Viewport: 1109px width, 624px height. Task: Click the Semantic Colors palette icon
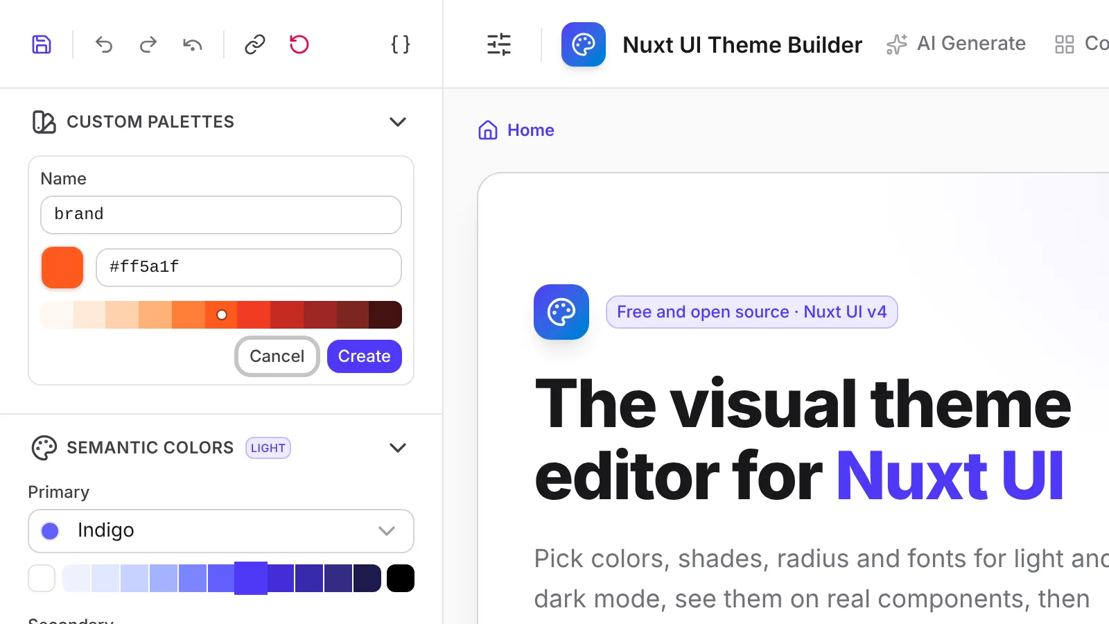click(44, 448)
